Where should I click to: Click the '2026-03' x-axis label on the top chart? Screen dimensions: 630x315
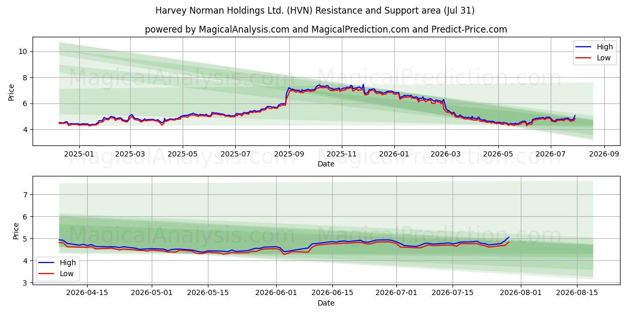point(445,154)
